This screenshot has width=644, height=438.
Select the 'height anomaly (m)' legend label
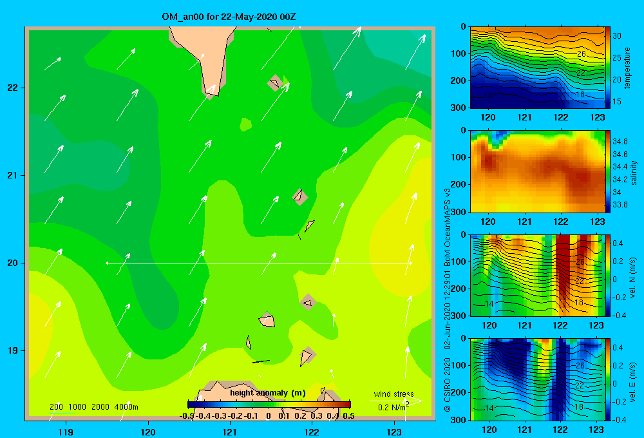point(268,393)
